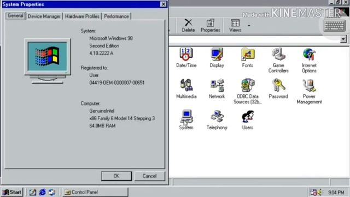Open the Power Management icon
350x197 pixels.
click(309, 91)
